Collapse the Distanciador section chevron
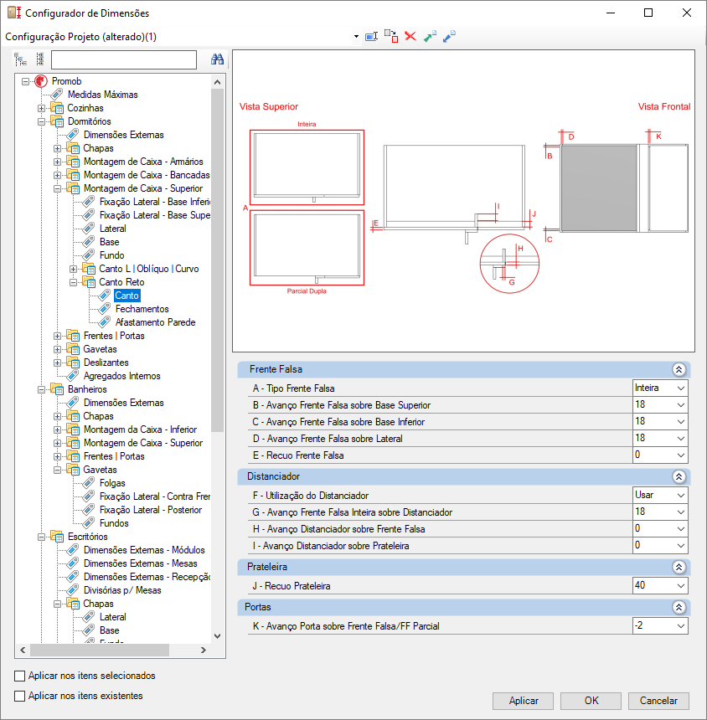Image resolution: width=707 pixels, height=720 pixels. tap(679, 476)
